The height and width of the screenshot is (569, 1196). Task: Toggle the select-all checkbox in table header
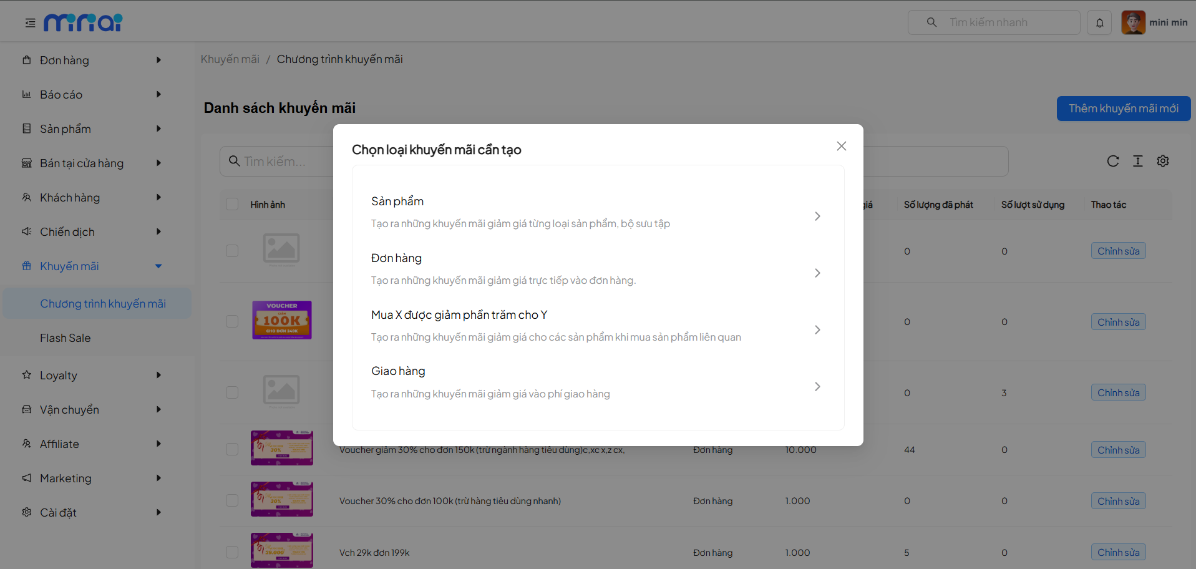232,205
